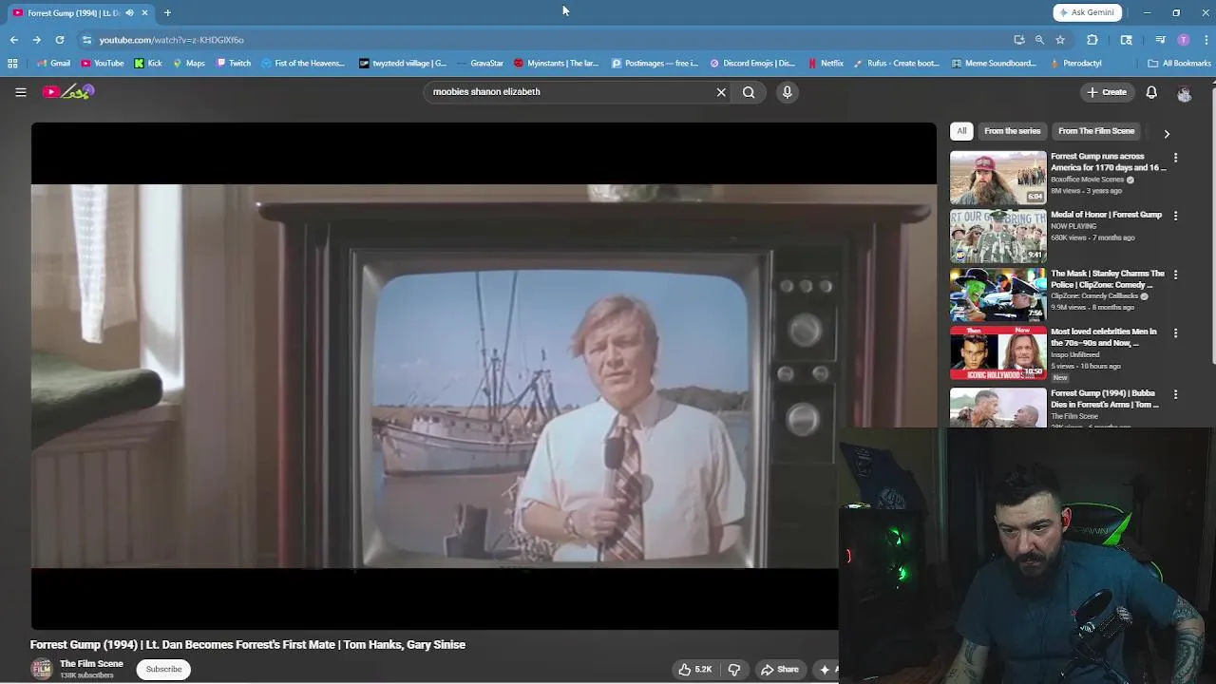Like the video (5.2K thumbs up)
The image size is (1216, 684).
point(695,670)
